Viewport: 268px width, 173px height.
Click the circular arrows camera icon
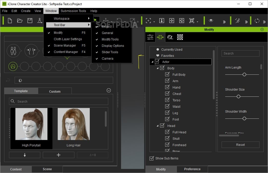click(x=257, y=21)
